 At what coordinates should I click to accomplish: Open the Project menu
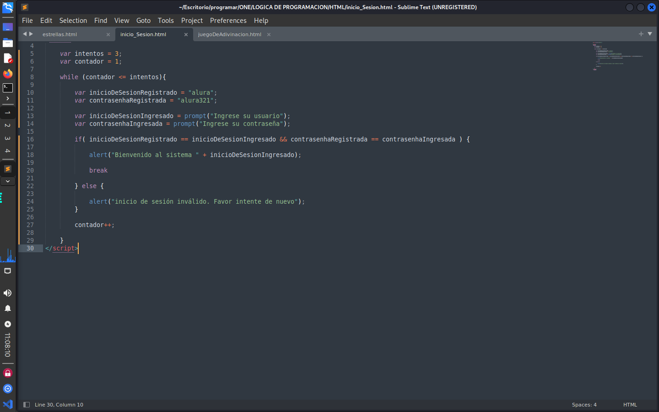192,21
